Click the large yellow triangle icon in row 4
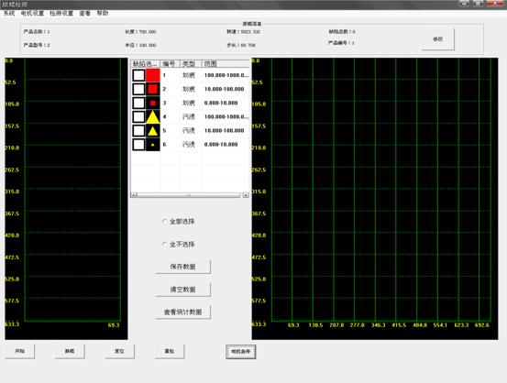The height and width of the screenshot is (383, 507). [152, 117]
